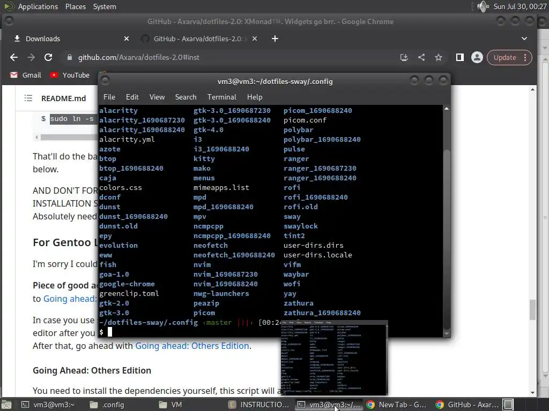Open terminal View menu
Viewport: 549px width, 411px height.
(157, 97)
